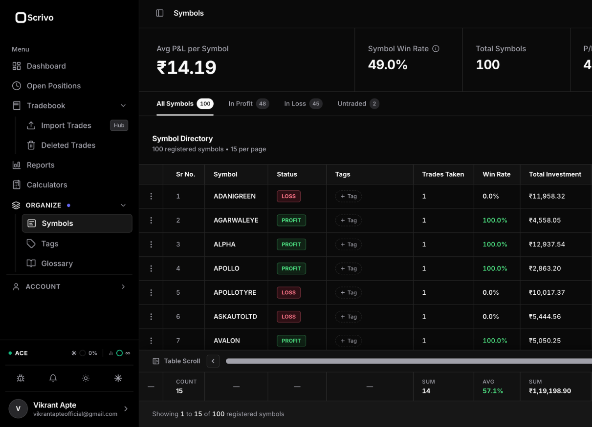Click the Trades Taken column header
The image size is (592, 427).
pos(443,174)
